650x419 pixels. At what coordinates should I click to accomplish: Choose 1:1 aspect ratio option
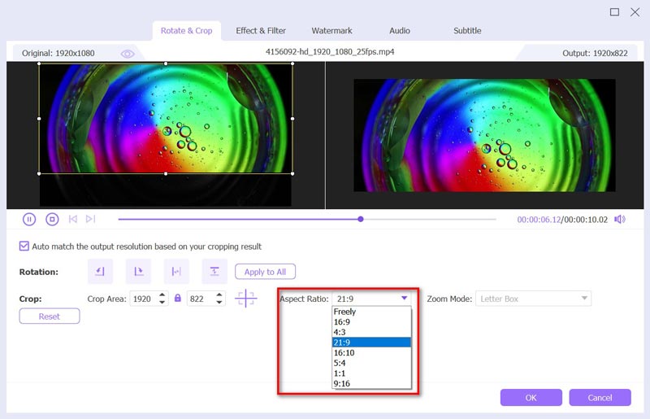372,373
